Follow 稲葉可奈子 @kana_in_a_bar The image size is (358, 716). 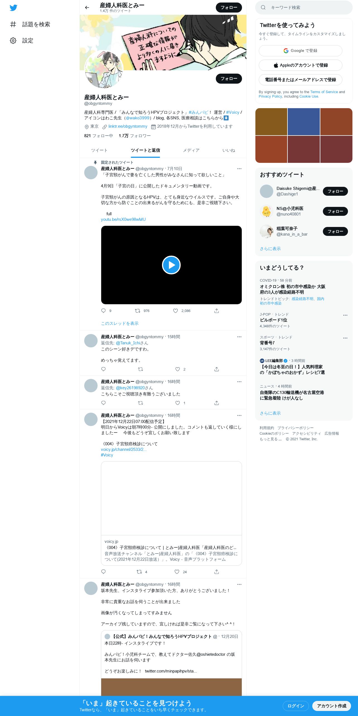click(335, 231)
